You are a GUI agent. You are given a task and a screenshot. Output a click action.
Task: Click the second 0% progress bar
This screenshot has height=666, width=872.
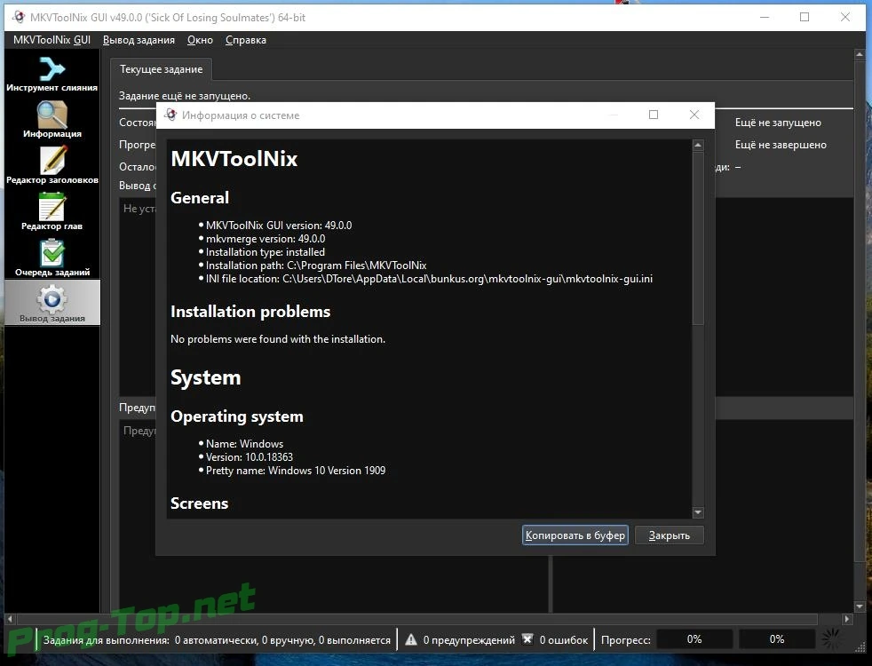click(777, 639)
